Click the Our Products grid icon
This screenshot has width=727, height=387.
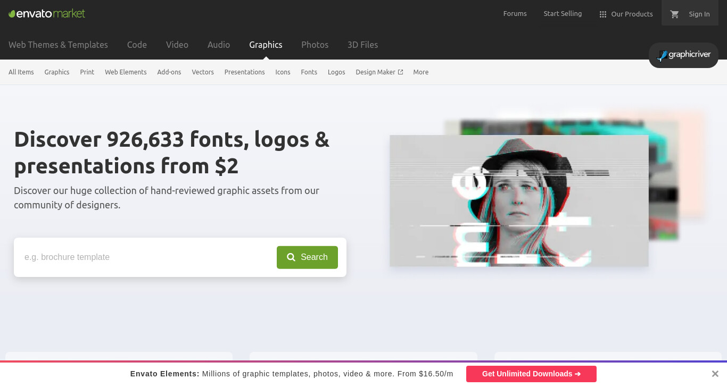(x=603, y=14)
